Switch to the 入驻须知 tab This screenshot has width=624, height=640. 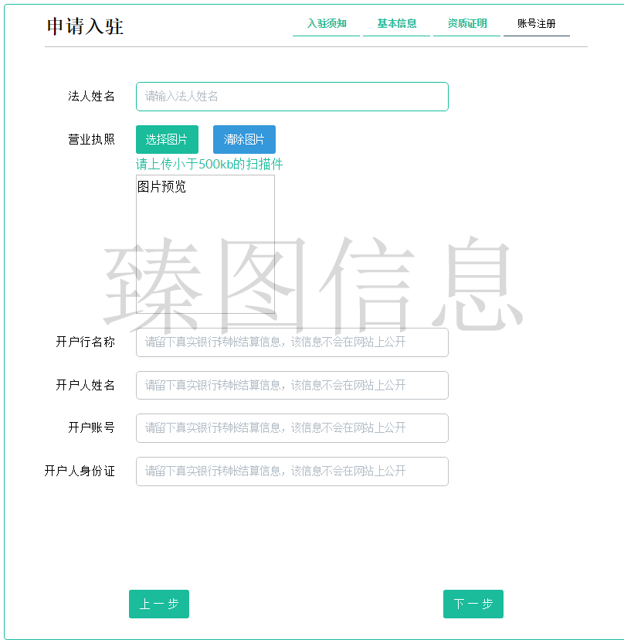point(326,24)
